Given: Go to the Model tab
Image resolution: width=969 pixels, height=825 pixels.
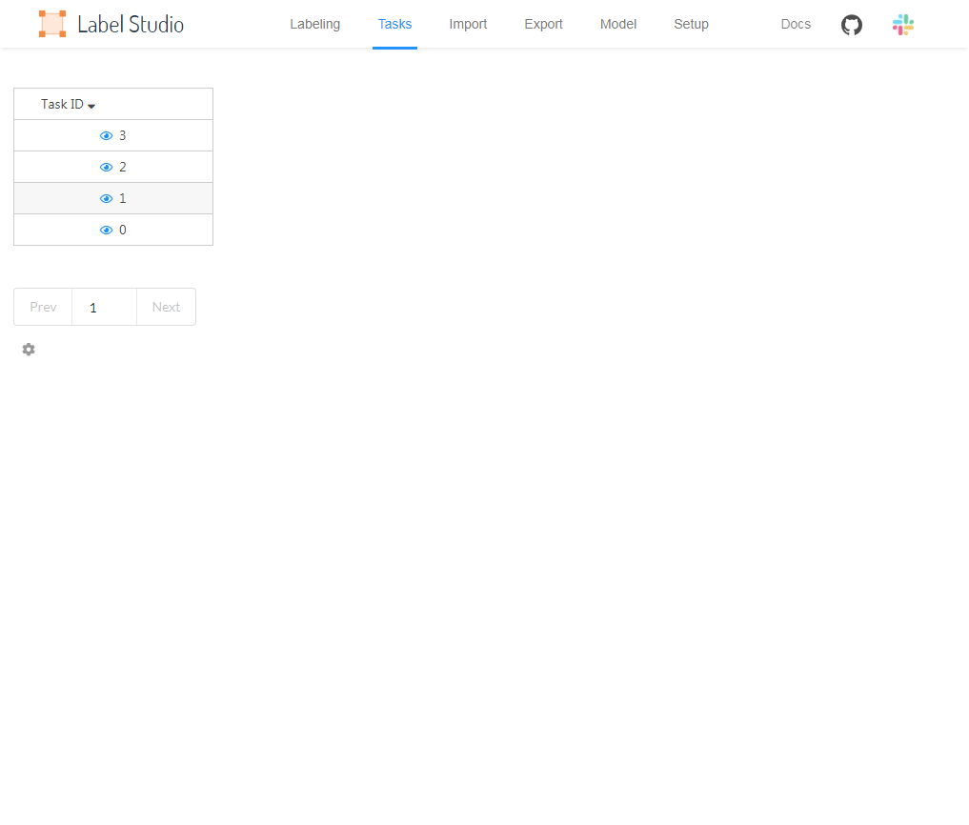Looking at the screenshot, I should click(618, 24).
